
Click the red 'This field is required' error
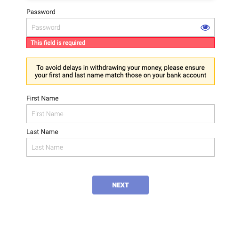click(121, 43)
